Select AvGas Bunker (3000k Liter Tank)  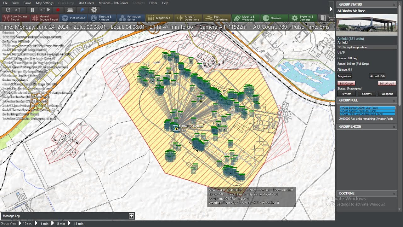367,108
